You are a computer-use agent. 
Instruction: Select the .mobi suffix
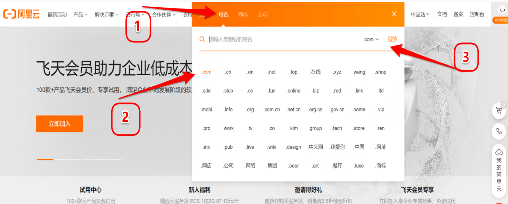[206, 110]
